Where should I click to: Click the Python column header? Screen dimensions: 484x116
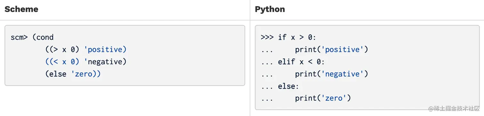coord(270,9)
